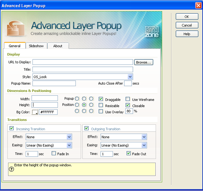
Task: Enable the Use Overlay checkbox
Action: [x=101, y=112]
